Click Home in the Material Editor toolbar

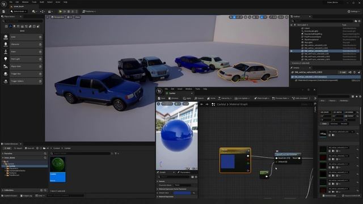pyautogui.click(x=211, y=98)
